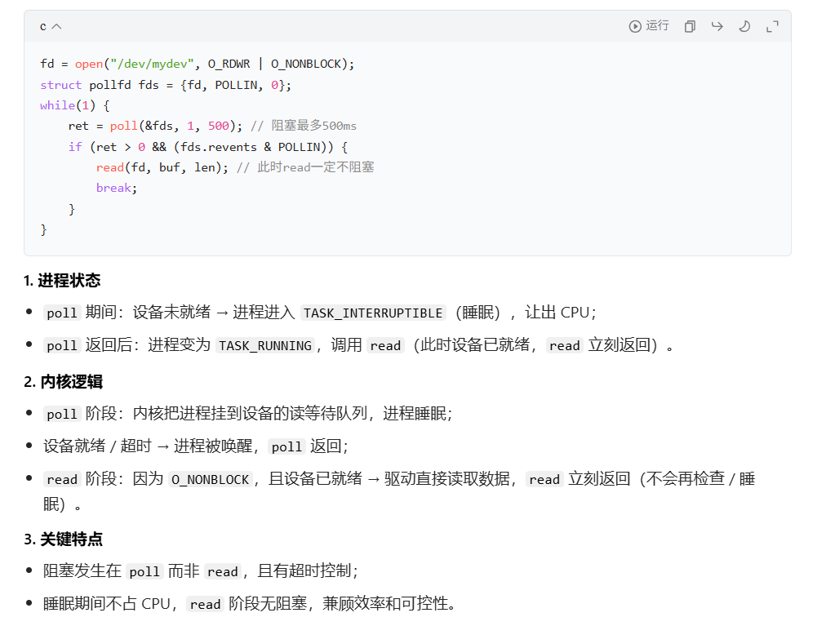Run the C code snippet
Image resolution: width=835 pixels, height=626 pixels.
point(649,26)
